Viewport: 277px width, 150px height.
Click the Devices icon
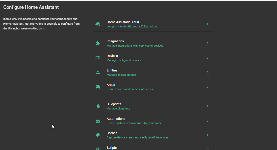(x=98, y=58)
